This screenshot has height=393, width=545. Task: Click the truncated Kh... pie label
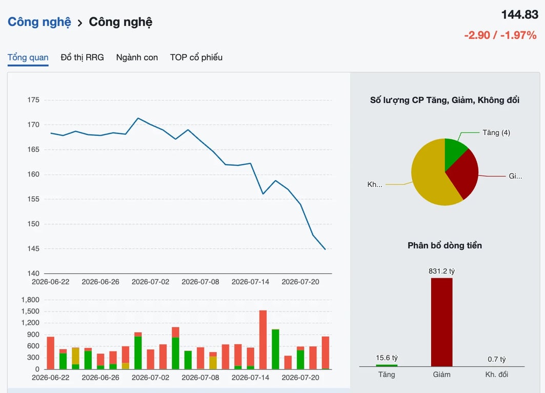[x=375, y=185]
